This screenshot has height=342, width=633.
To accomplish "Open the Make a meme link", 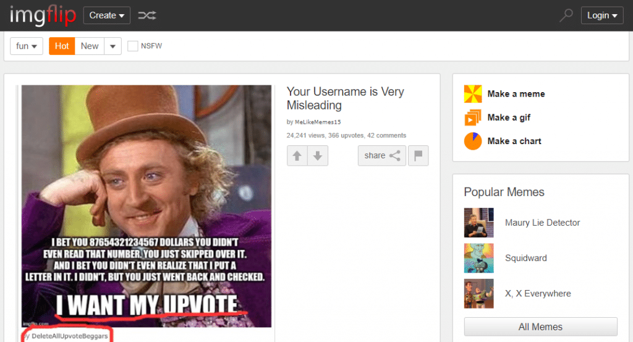I will (x=516, y=93).
